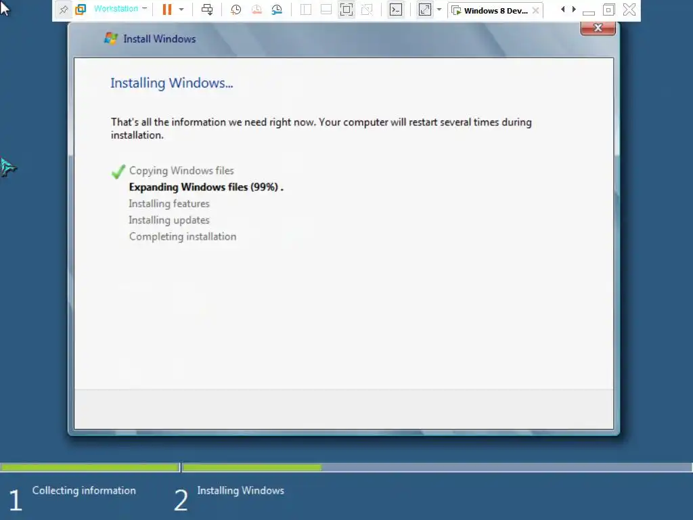693x520 pixels.
Task: Expand the stretch display dropdown arrow
Action: [439, 9]
